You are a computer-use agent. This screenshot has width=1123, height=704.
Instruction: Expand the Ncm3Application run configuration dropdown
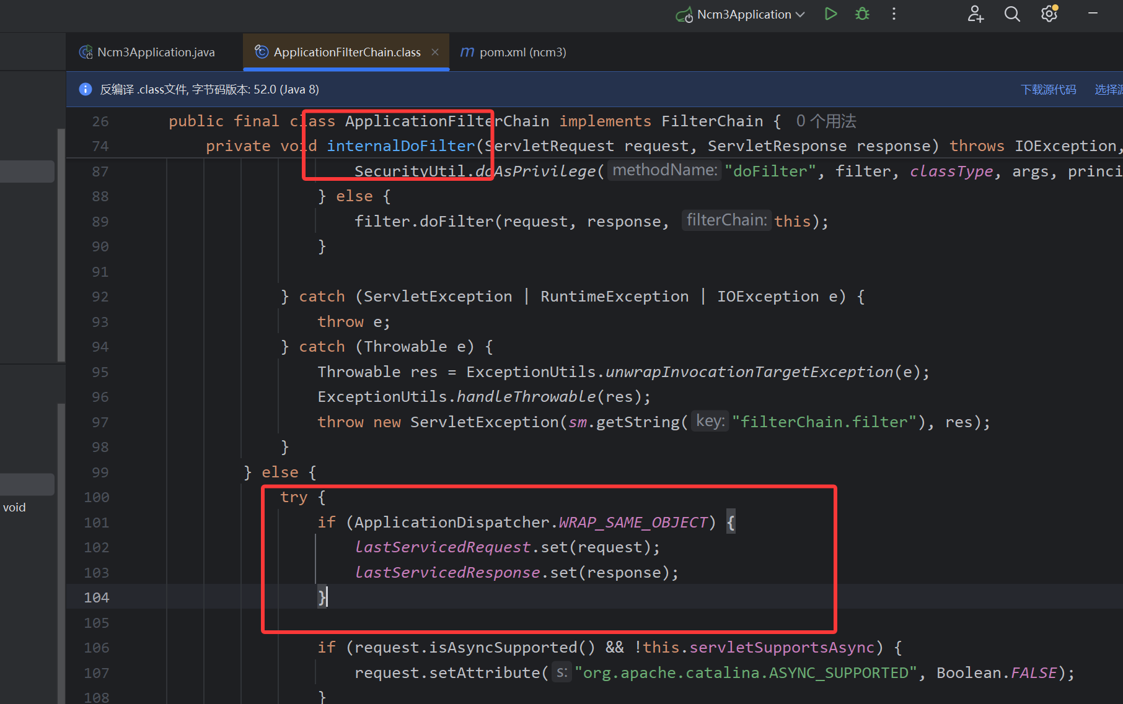tap(800, 15)
